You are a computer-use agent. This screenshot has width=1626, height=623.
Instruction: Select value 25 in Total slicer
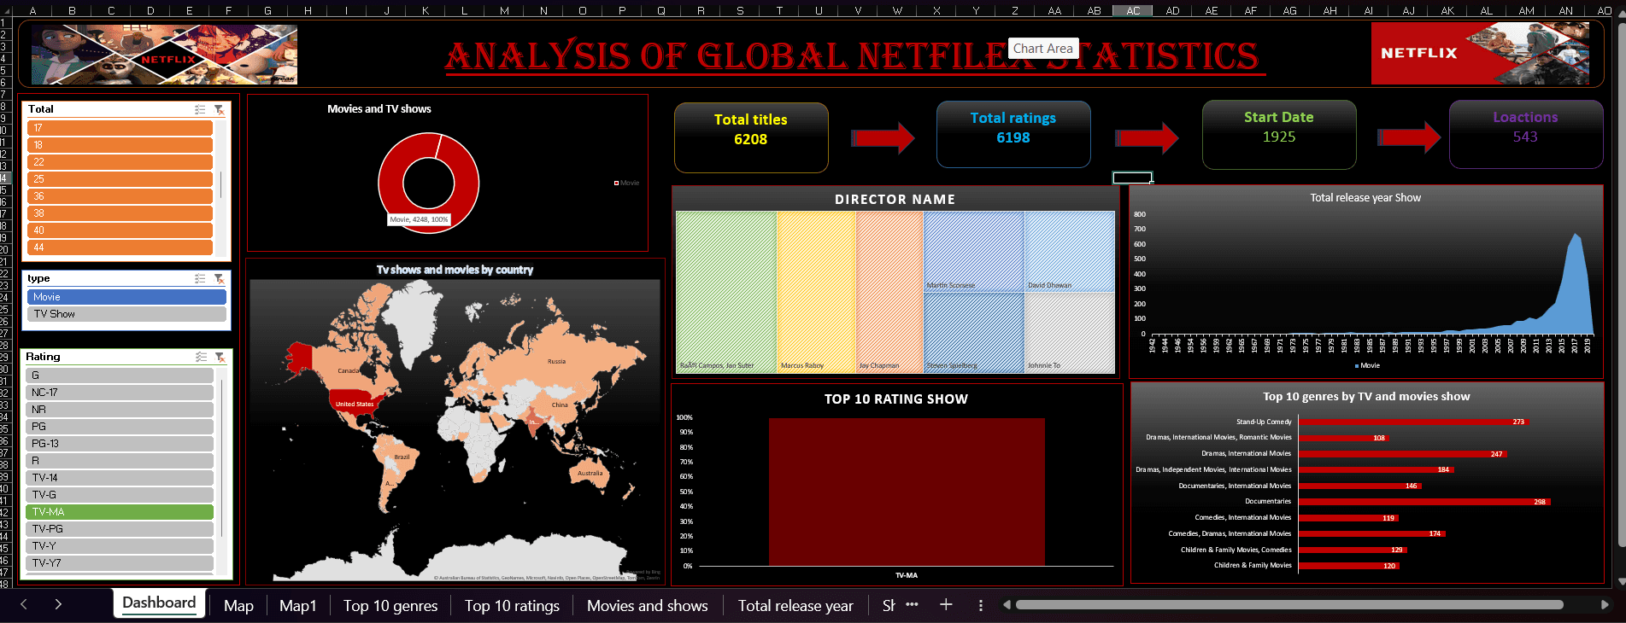coord(120,179)
